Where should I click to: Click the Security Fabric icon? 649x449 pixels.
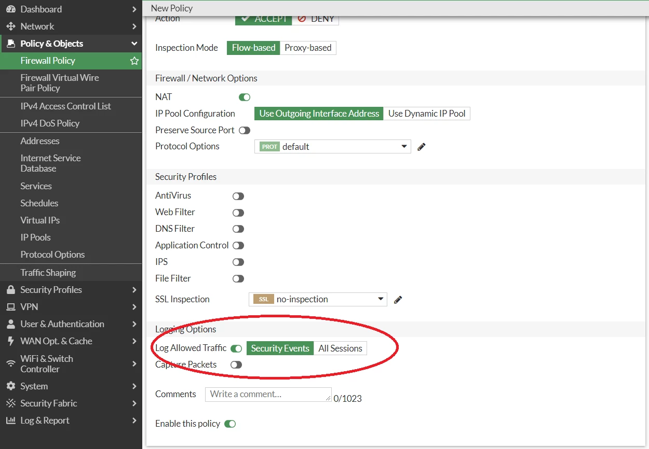[x=11, y=403]
